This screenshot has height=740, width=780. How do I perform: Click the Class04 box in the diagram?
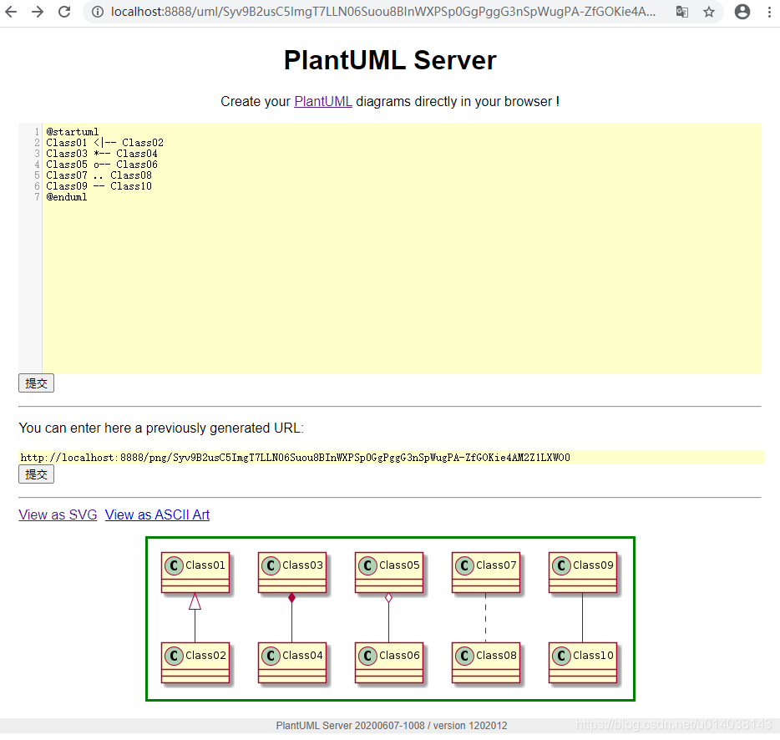click(x=292, y=663)
